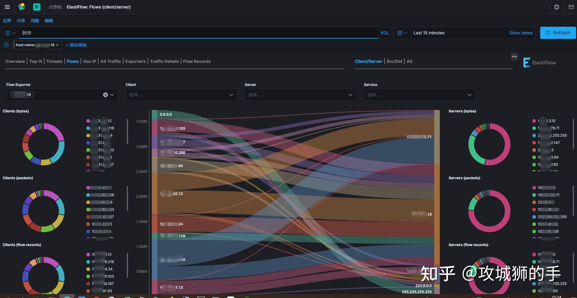This screenshot has width=577, height=298.
Task: Expand the Server dropdown
Action: (300, 95)
